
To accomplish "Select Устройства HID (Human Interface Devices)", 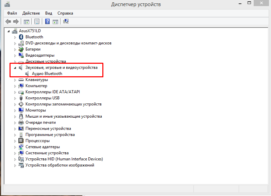I will click(x=64, y=159).
